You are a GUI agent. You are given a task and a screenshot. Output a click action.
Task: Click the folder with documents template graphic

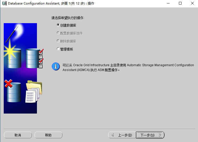tap(34, 91)
